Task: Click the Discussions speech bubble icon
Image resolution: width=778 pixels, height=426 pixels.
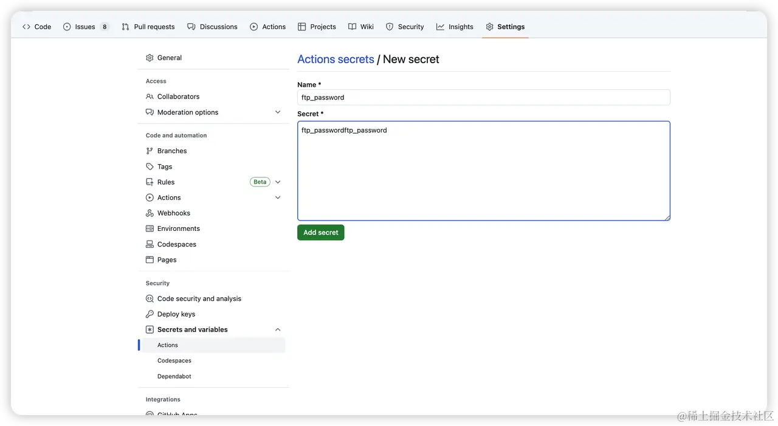Action: (191, 27)
